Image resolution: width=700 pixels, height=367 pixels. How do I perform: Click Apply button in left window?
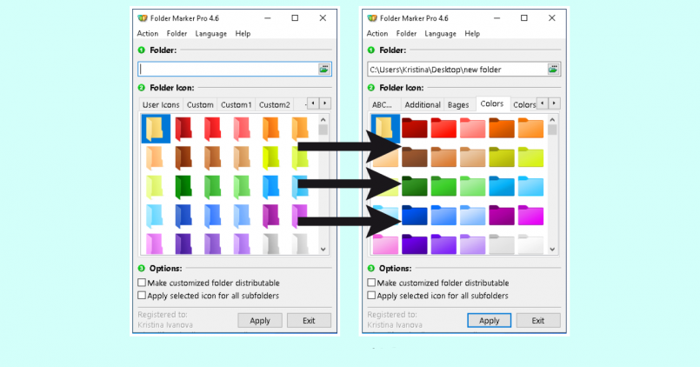260,321
